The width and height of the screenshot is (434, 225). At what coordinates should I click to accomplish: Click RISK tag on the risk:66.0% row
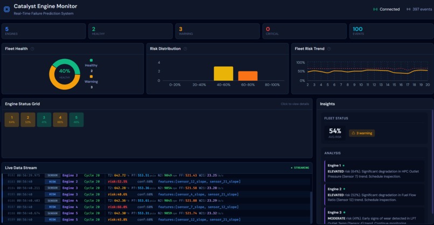click(x=53, y=207)
